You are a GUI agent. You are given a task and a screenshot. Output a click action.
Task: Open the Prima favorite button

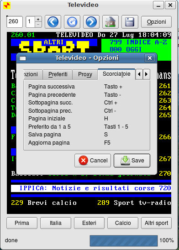(22, 223)
